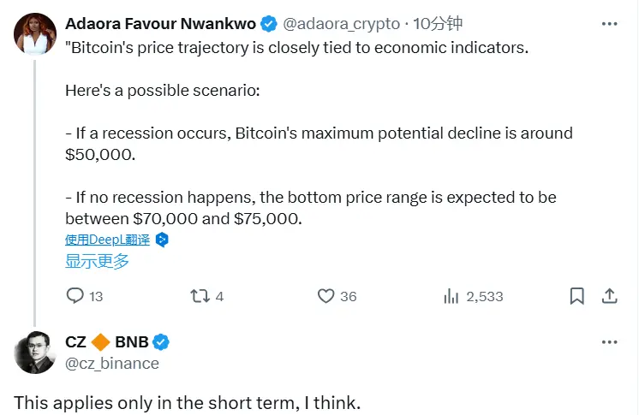639x415 pixels.
Task: Share the tweet via share icon
Action: point(610,296)
